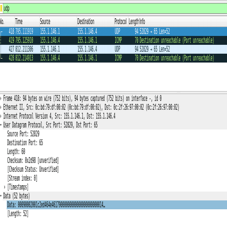
Task: Click source 155.1.146.1 in packet 427
Action: pyautogui.click(x=50, y=49)
